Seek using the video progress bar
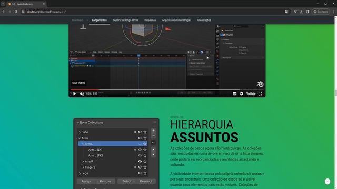The image size is (337, 189). pyautogui.click(x=167, y=90)
